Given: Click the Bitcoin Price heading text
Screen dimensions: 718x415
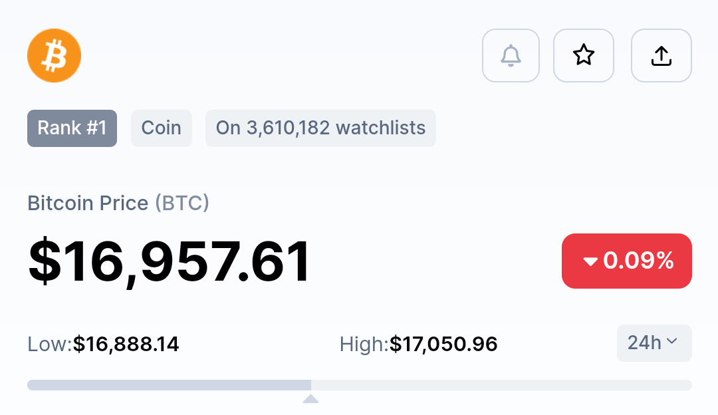Looking at the screenshot, I should click(88, 203).
